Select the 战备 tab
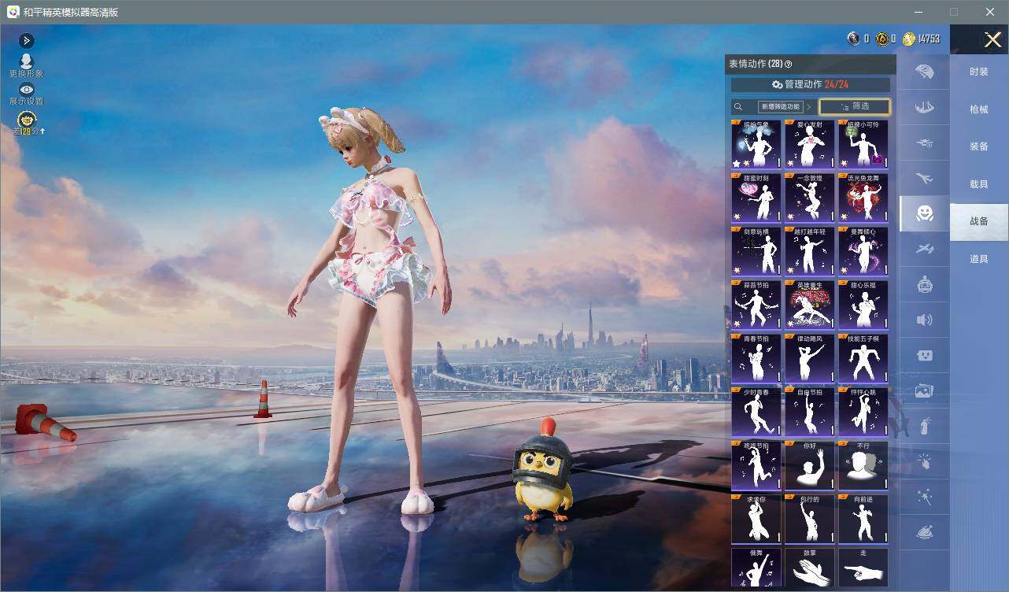The image size is (1009, 592). point(979,221)
